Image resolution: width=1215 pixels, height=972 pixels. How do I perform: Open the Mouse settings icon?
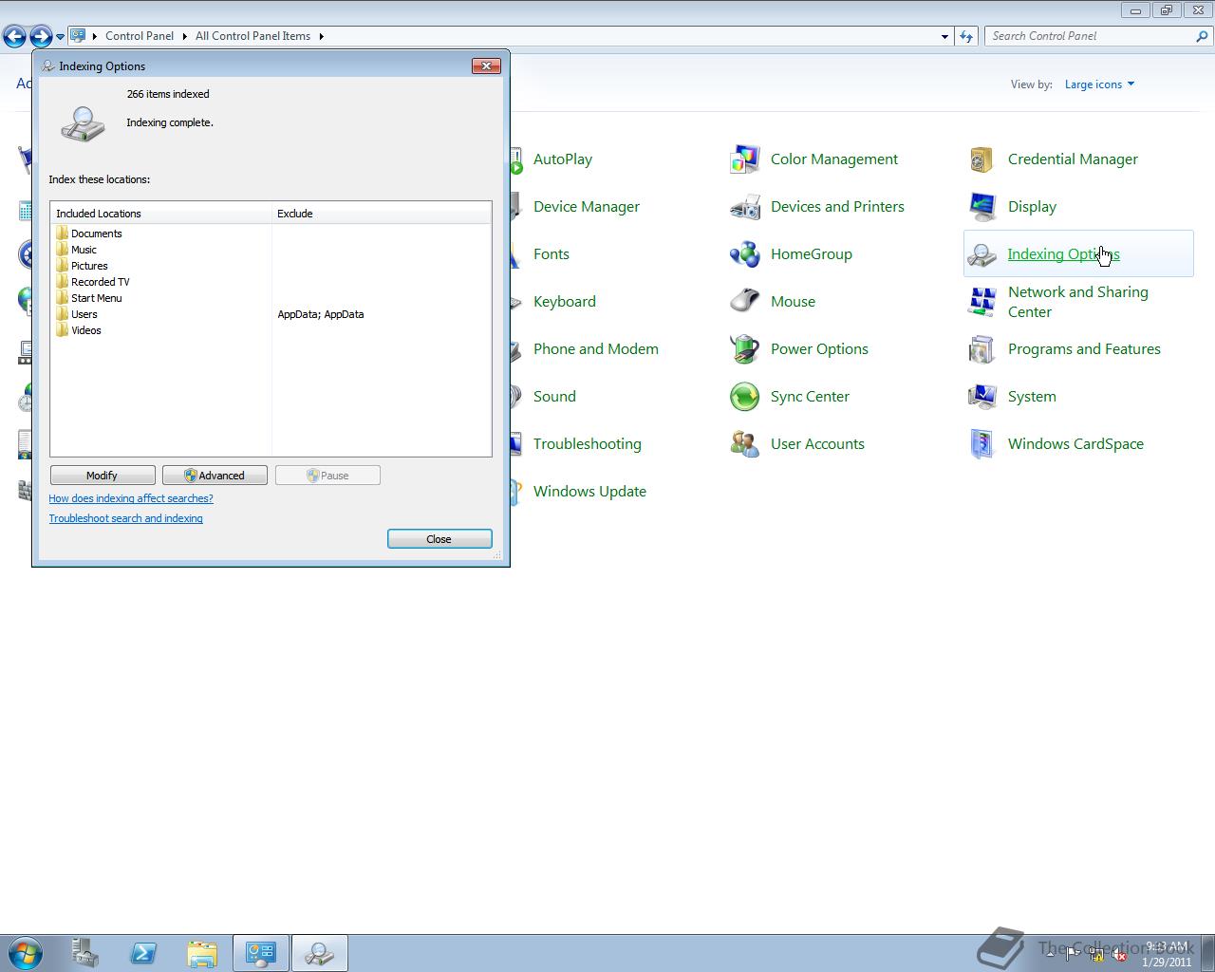coord(745,302)
